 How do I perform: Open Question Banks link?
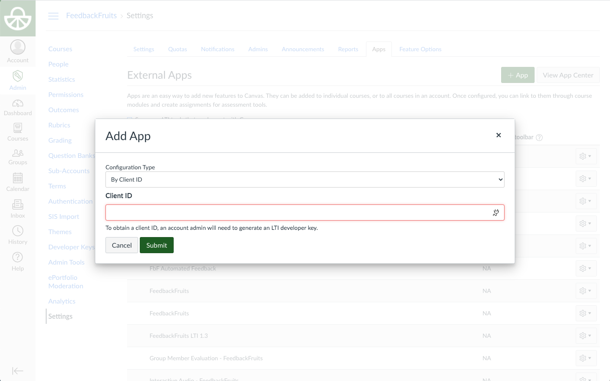pyautogui.click(x=72, y=156)
